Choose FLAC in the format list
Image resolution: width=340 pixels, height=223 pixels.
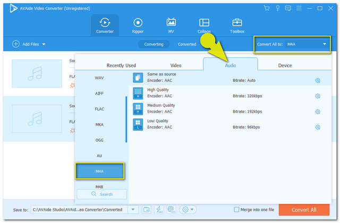(99, 109)
